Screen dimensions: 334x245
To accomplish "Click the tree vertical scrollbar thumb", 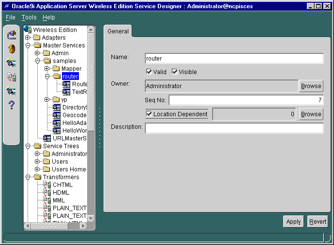I will 91,82.
